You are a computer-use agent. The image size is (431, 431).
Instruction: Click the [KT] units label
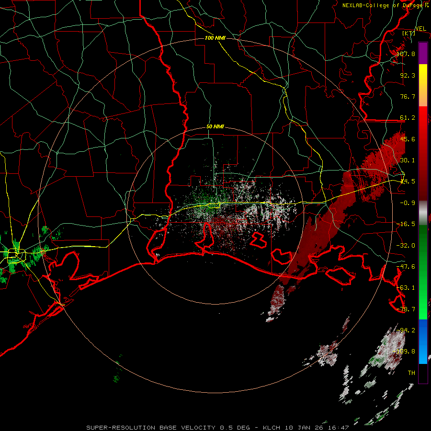[409, 33]
